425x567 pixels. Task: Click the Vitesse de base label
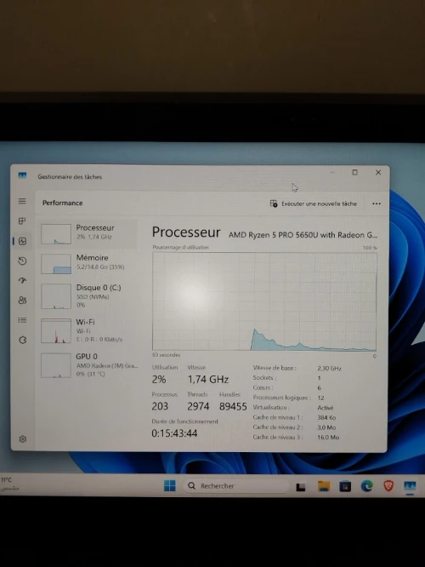[x=275, y=368]
